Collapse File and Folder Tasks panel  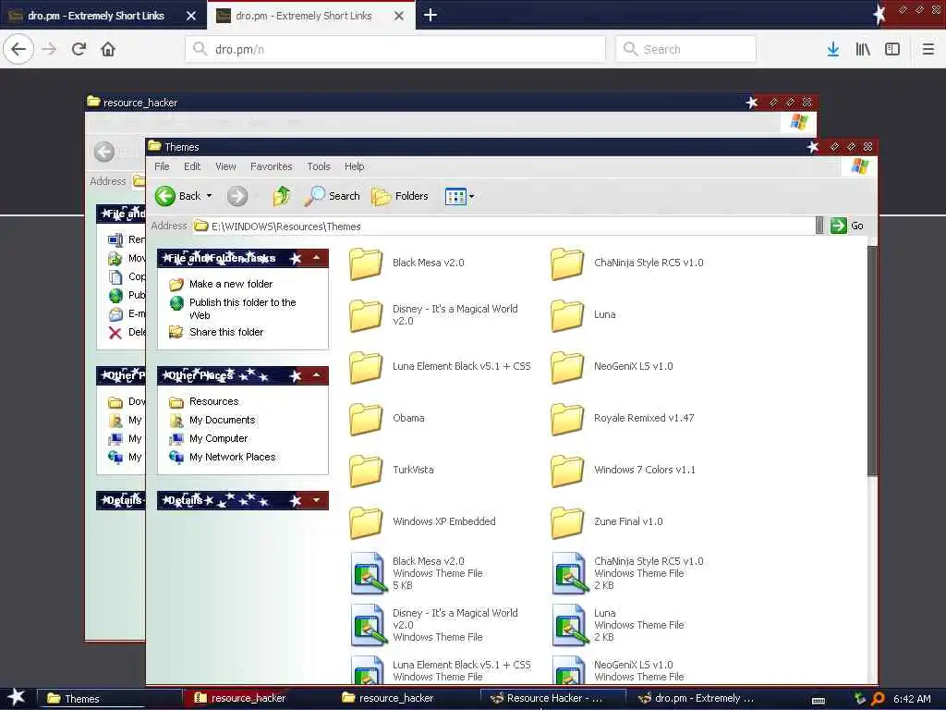click(316, 258)
